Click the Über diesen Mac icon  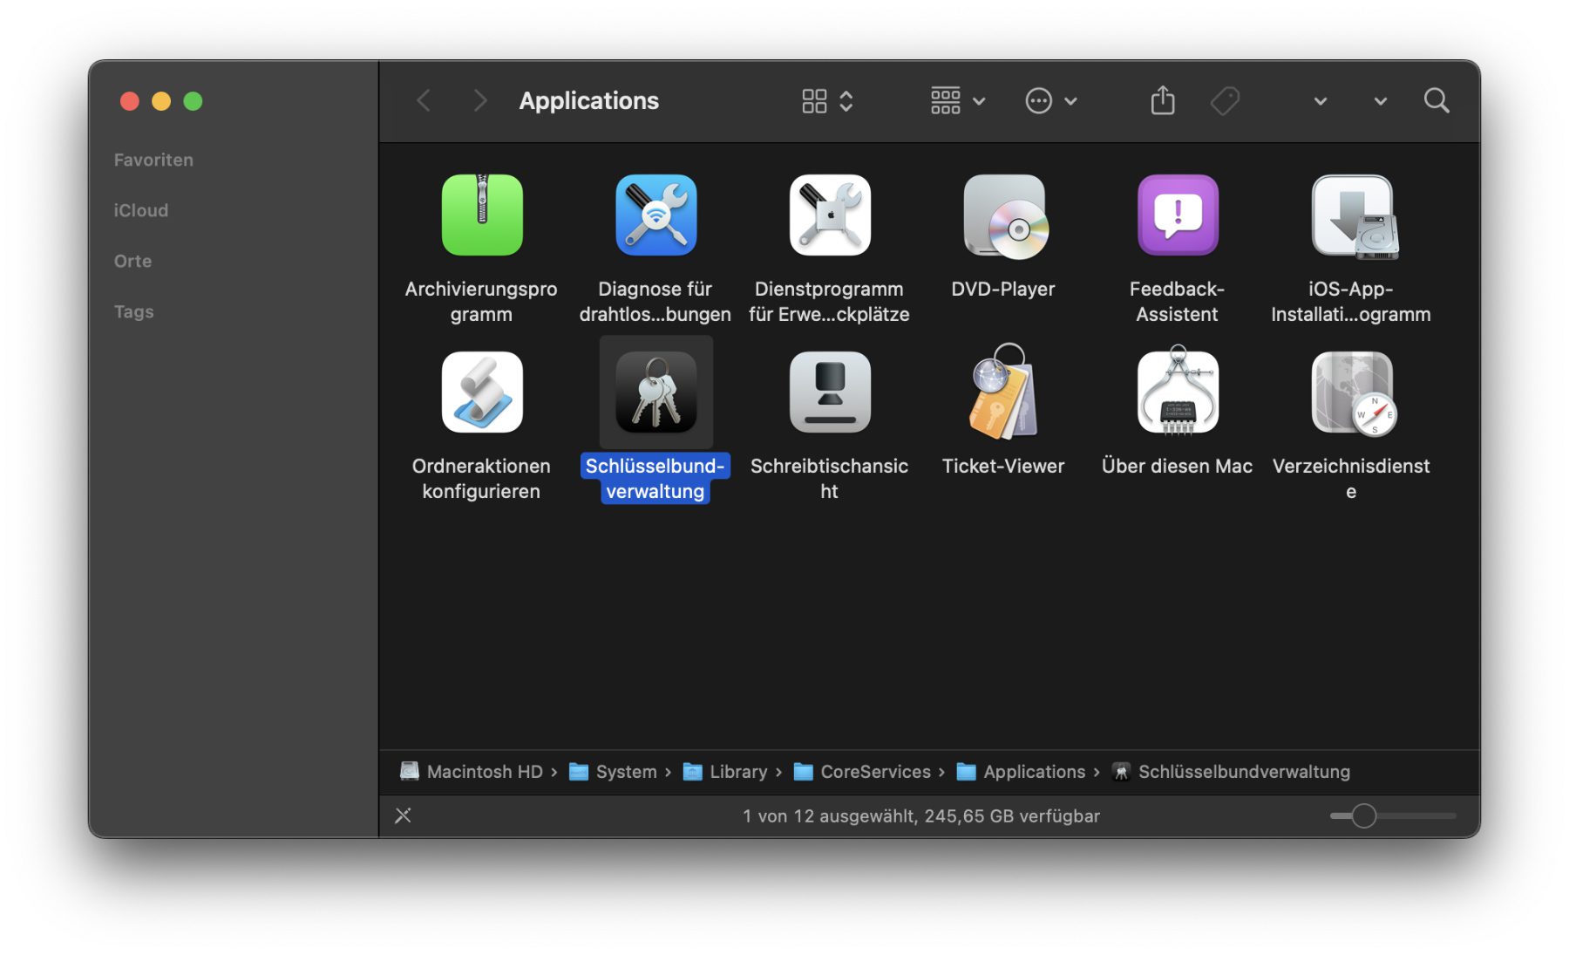click(1177, 392)
